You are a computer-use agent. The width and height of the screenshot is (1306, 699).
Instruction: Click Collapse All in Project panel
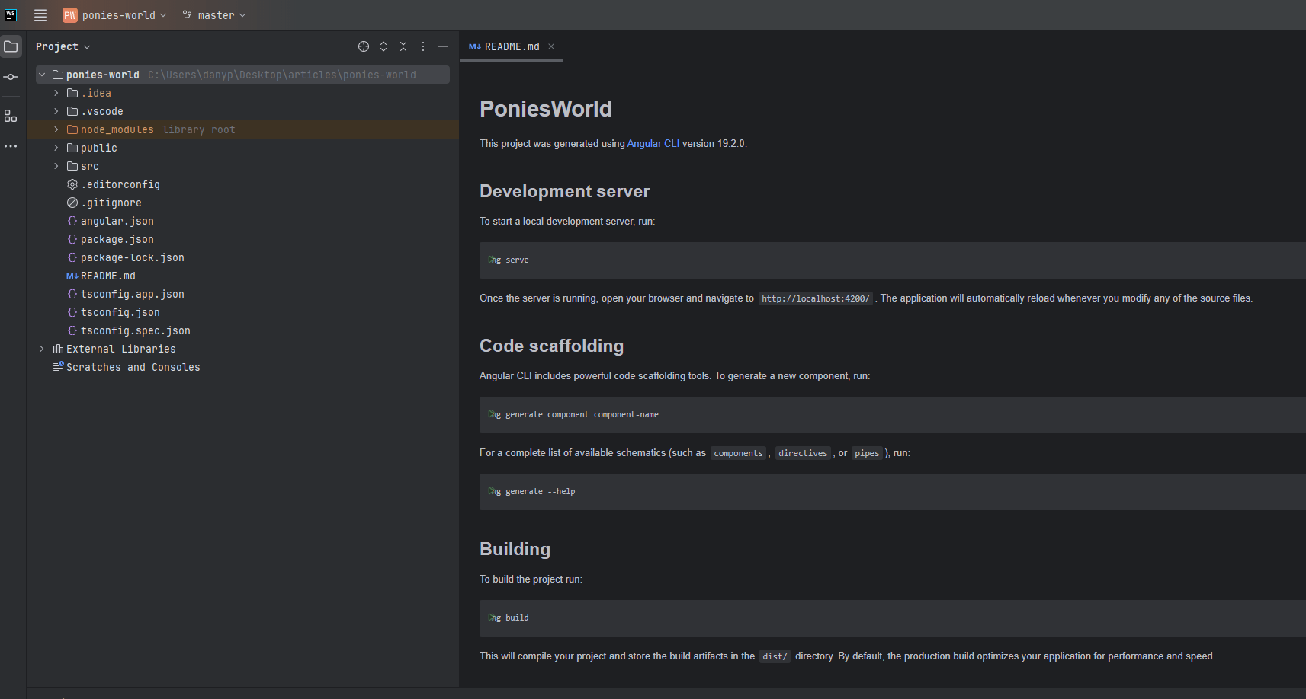(403, 46)
